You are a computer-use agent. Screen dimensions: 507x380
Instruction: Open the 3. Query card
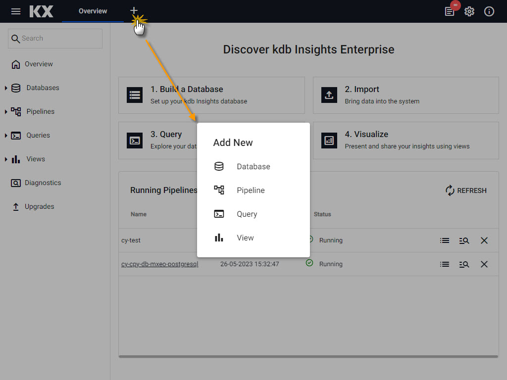coord(158,140)
